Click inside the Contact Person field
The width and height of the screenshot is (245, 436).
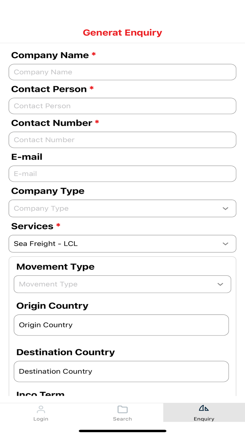(x=122, y=106)
